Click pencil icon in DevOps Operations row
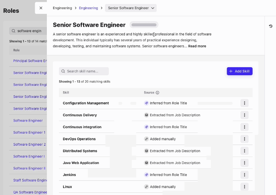 146,139
